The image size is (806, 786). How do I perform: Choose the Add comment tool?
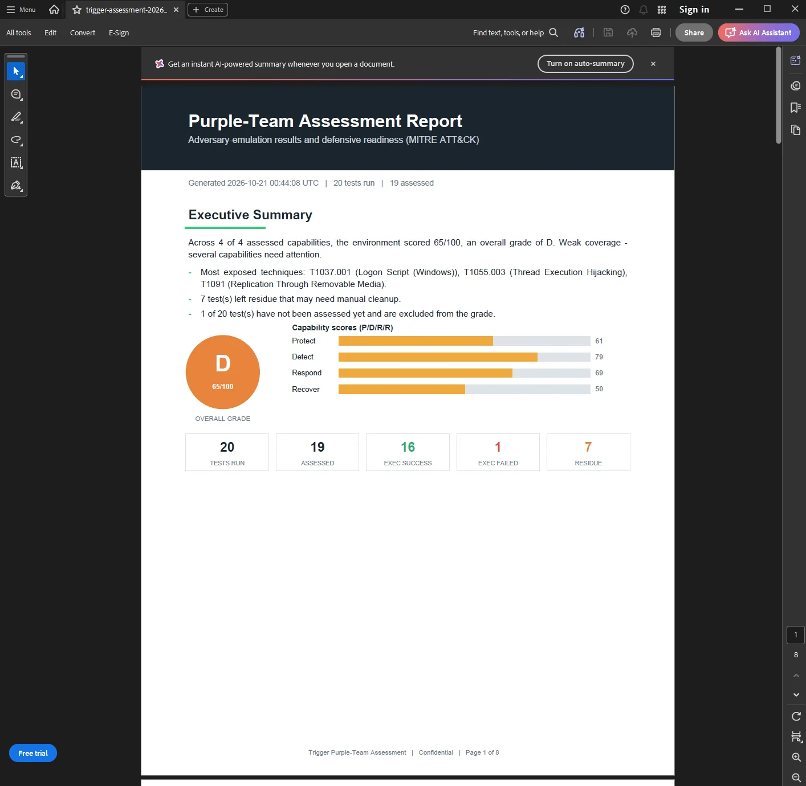[x=16, y=95]
